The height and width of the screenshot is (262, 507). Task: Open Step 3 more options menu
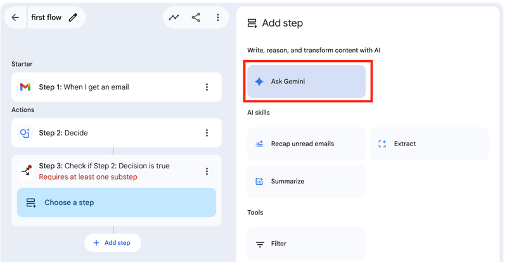click(207, 172)
